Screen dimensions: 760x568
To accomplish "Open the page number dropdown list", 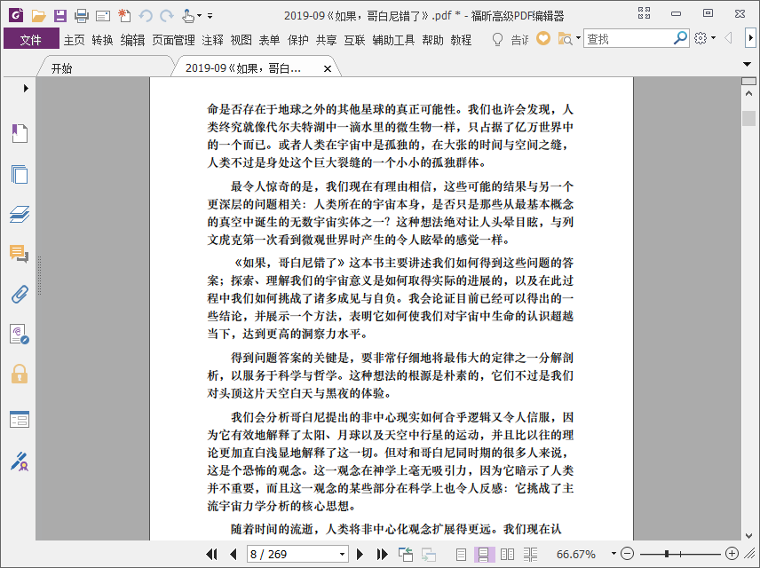I will pyautogui.click(x=342, y=554).
